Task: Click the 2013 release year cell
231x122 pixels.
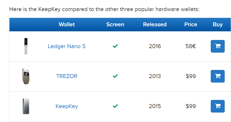Action: tap(155, 76)
